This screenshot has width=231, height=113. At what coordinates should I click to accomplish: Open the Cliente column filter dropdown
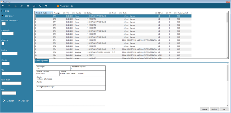(x=156, y=13)
